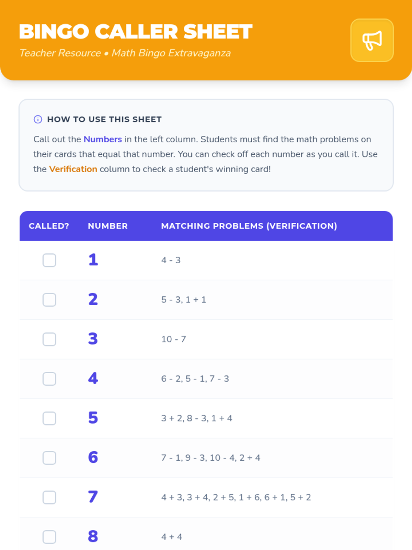
Task: Toggle the checkbox in the number 5 row
Action: 49,418
